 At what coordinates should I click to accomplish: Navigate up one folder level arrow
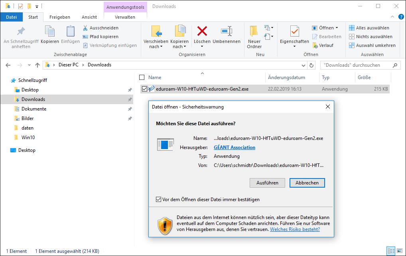tap(37, 65)
